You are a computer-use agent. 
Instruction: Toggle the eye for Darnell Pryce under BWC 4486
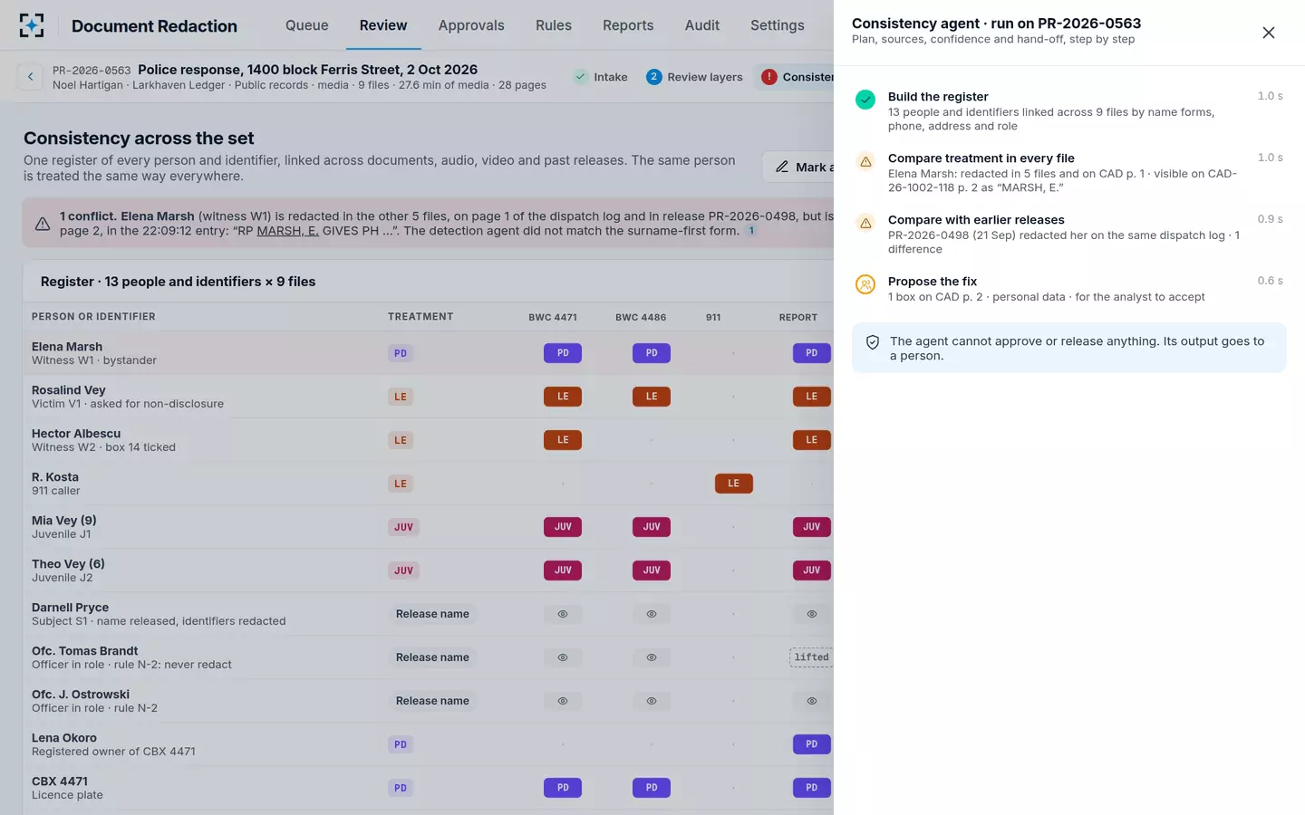(x=652, y=614)
